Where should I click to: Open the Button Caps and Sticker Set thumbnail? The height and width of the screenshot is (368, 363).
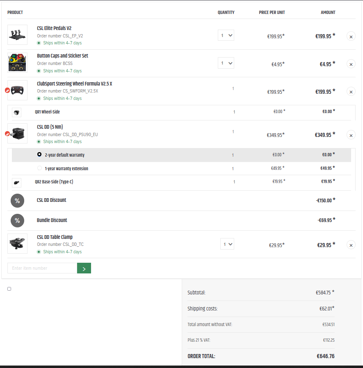pos(17,62)
